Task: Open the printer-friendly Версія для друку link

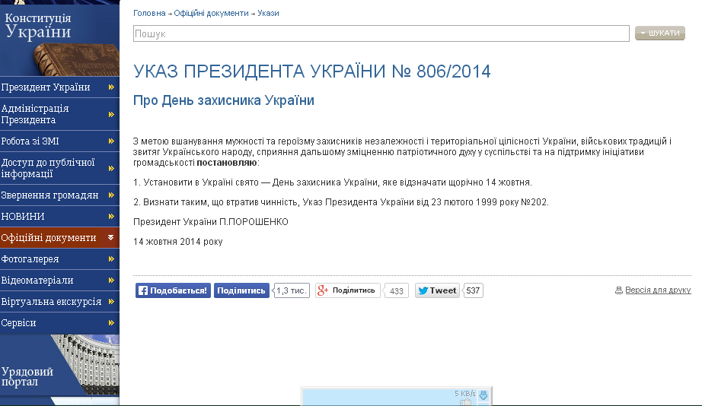Action: coord(657,290)
